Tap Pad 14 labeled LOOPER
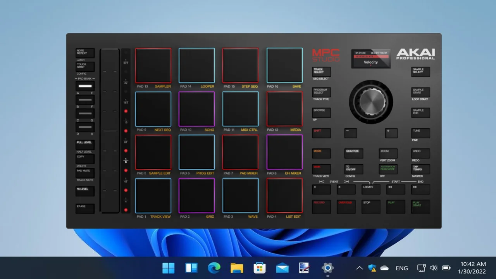Viewport: 496px width, 279px height. point(197,65)
